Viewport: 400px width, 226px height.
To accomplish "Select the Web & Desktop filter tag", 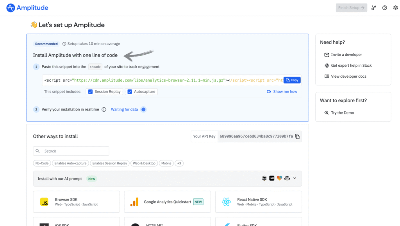I will coord(144,163).
